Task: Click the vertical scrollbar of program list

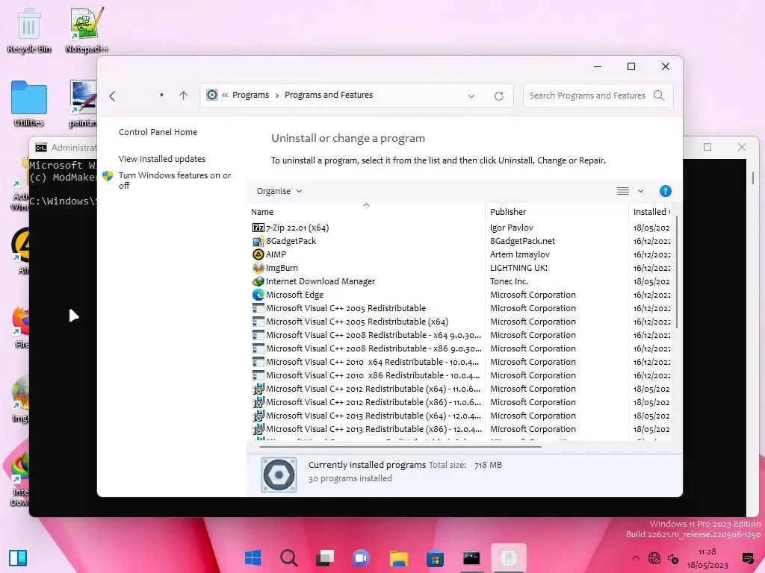Action: coord(675,273)
